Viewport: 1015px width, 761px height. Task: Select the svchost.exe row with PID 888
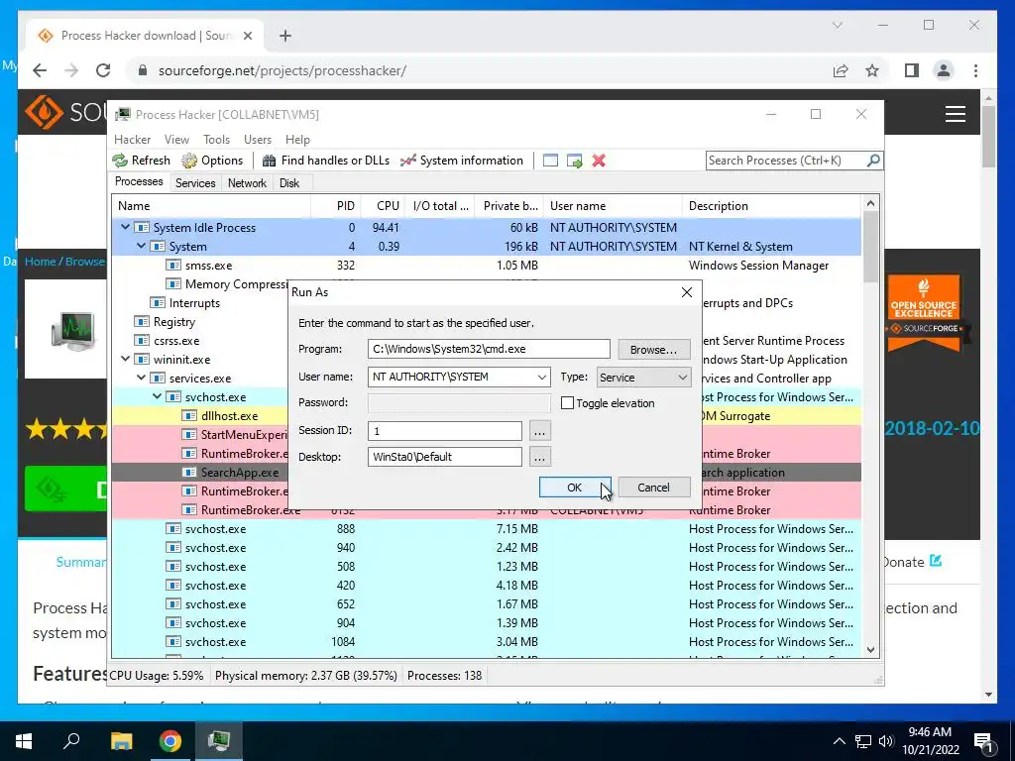[x=486, y=529]
